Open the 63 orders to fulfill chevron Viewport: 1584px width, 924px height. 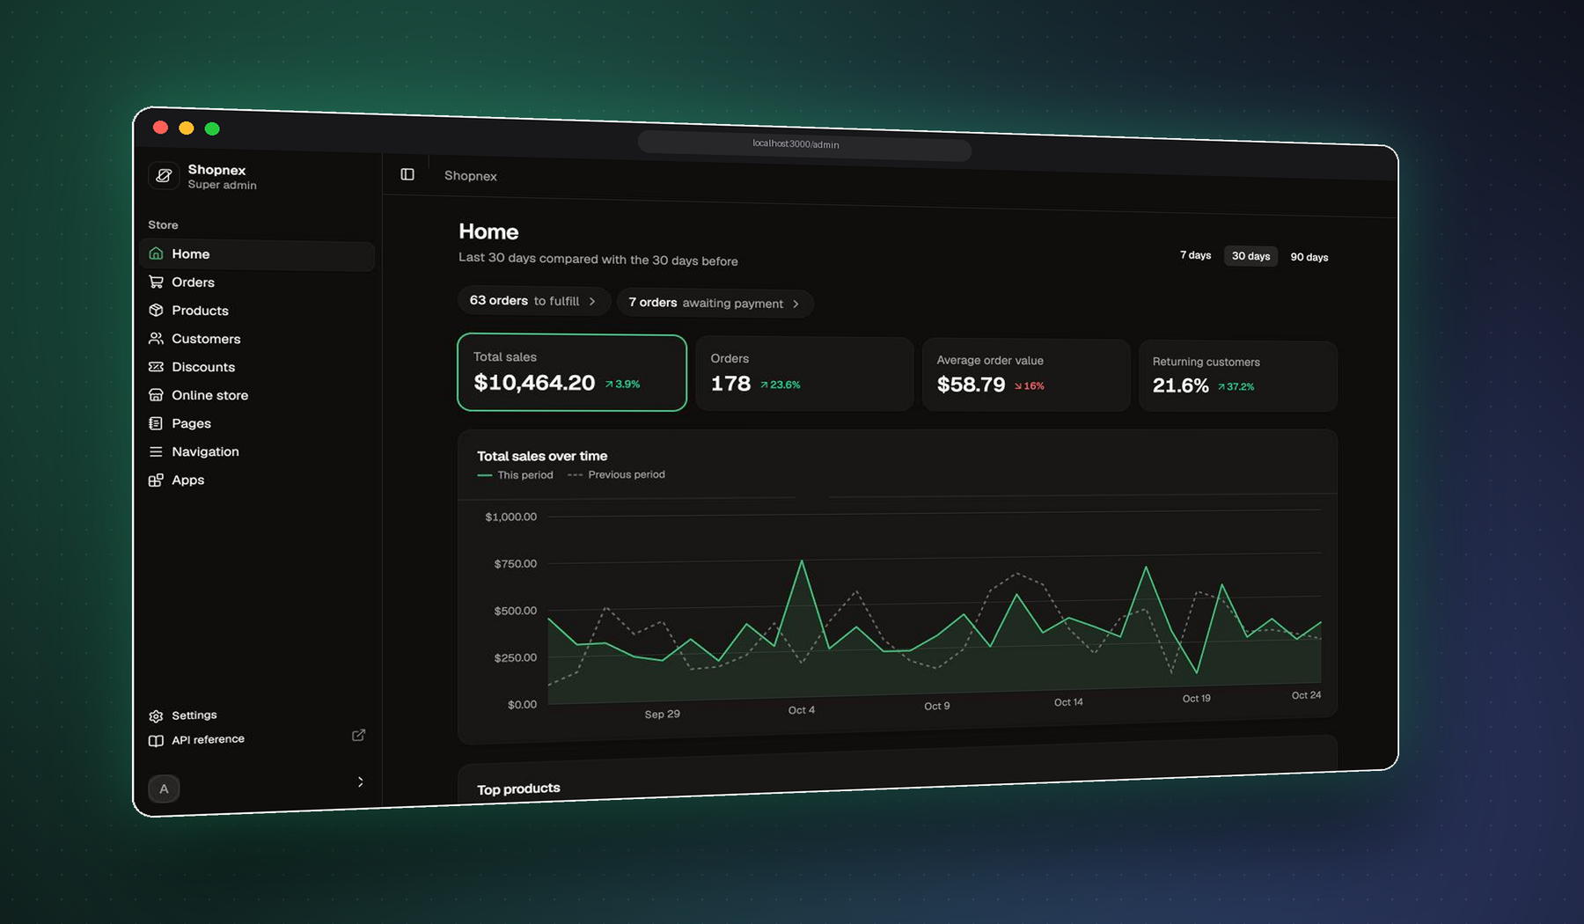pyautogui.click(x=592, y=301)
